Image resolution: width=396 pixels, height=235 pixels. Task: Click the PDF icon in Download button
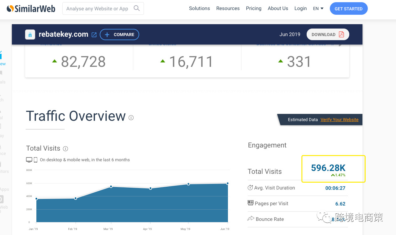pyautogui.click(x=341, y=35)
